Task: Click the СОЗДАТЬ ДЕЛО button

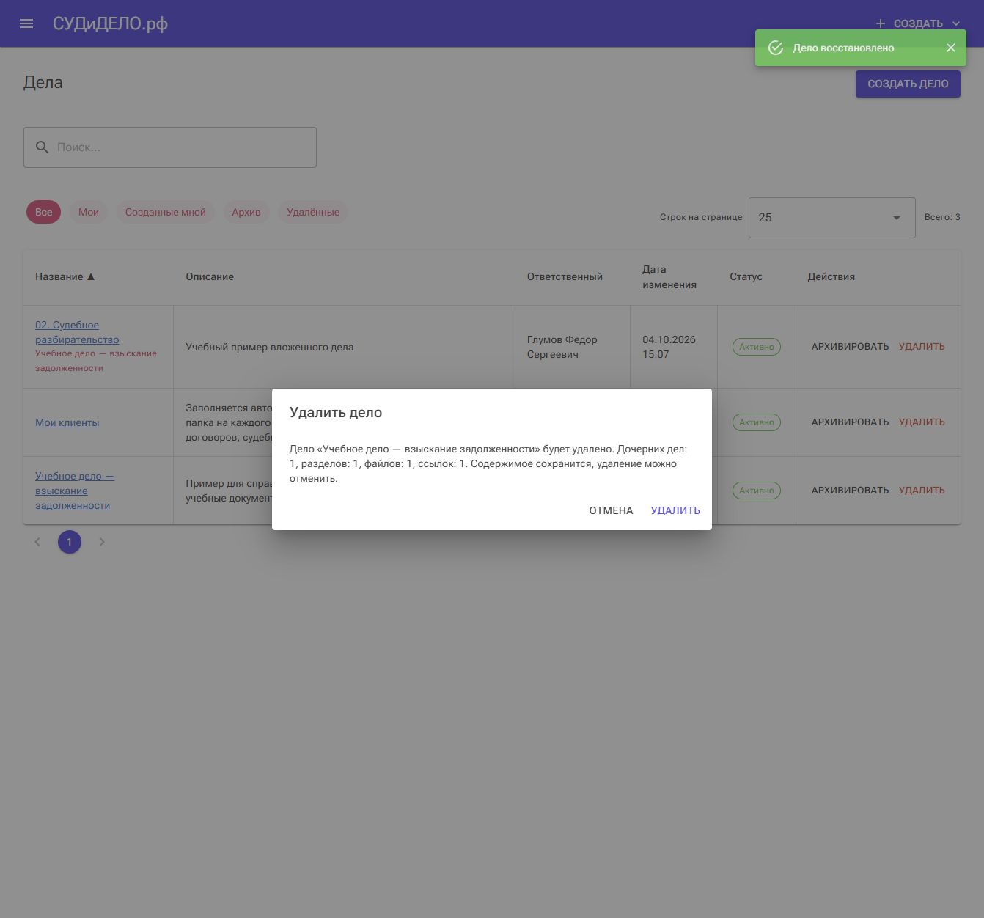Action: coord(908,84)
